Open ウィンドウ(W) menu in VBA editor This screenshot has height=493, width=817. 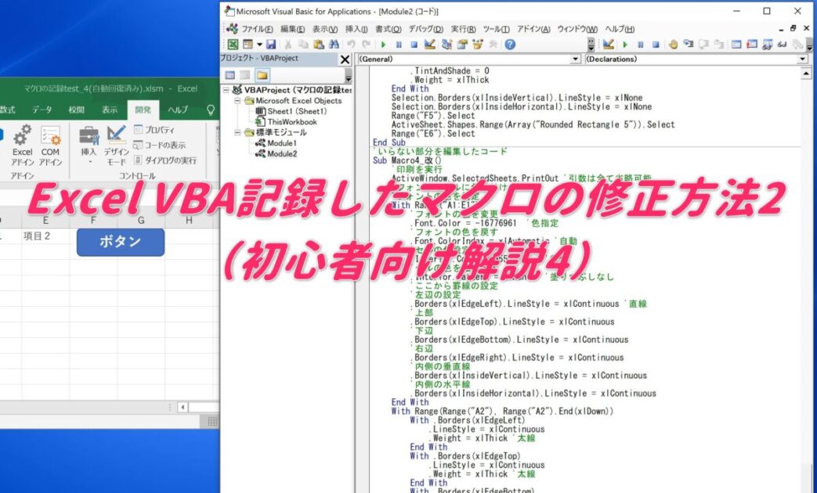coord(577,29)
